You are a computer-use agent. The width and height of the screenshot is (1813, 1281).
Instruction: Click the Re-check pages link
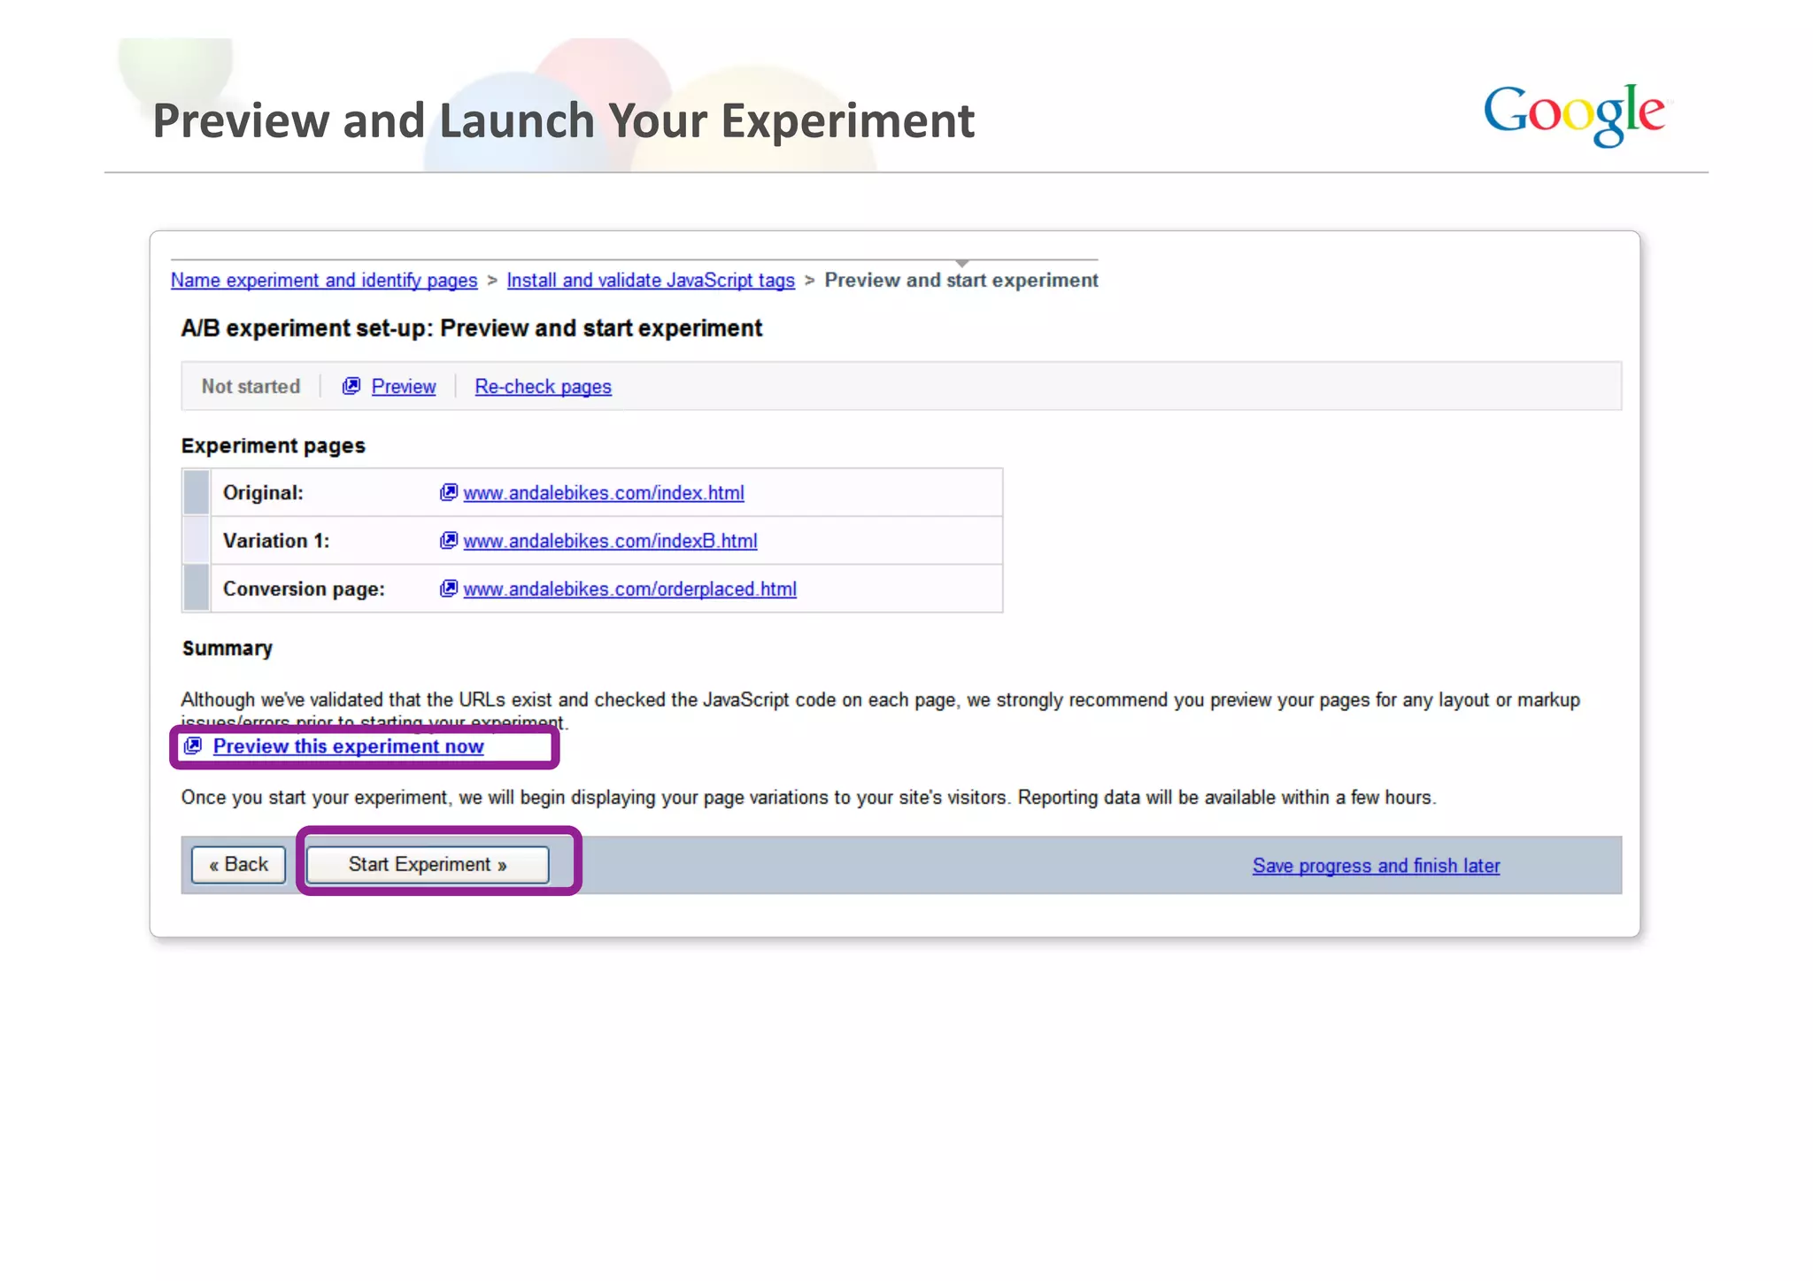click(x=543, y=387)
